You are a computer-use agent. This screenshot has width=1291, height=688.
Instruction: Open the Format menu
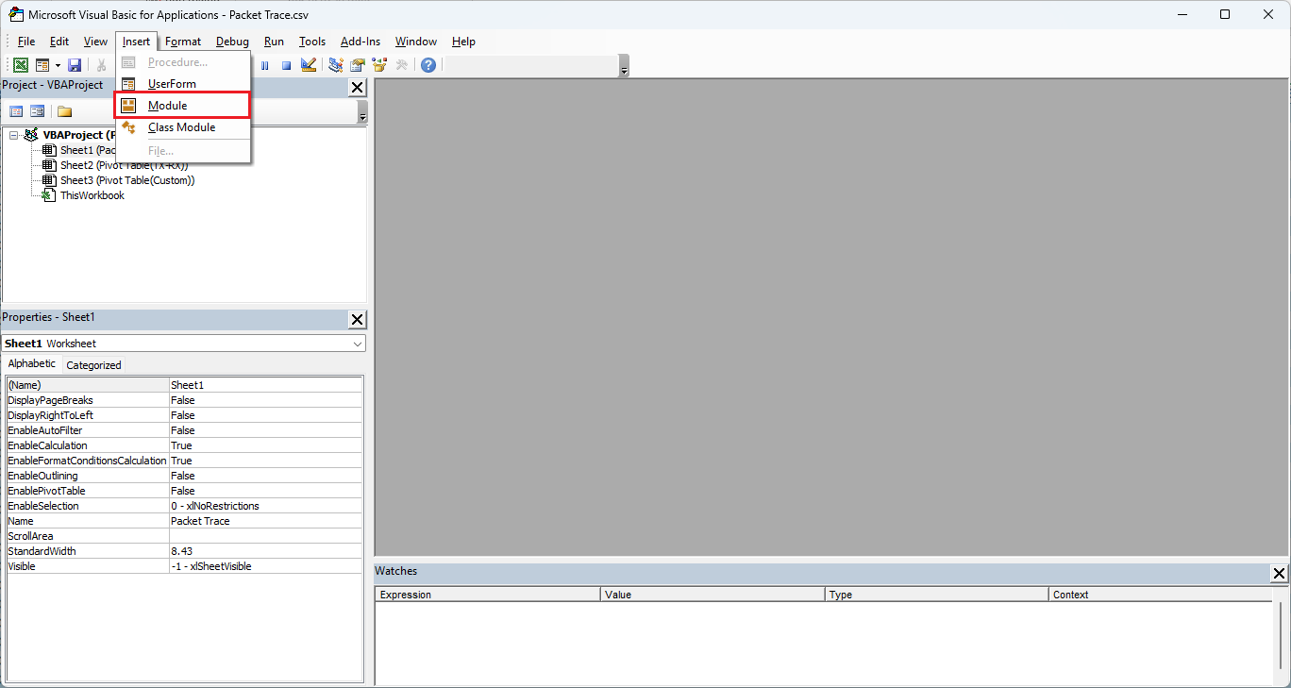coord(183,42)
